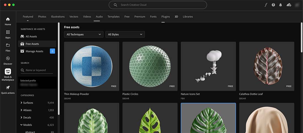Screen dimensions: 303x133
Task: Switch to the Plugins tab
Action: [x=166, y=17]
